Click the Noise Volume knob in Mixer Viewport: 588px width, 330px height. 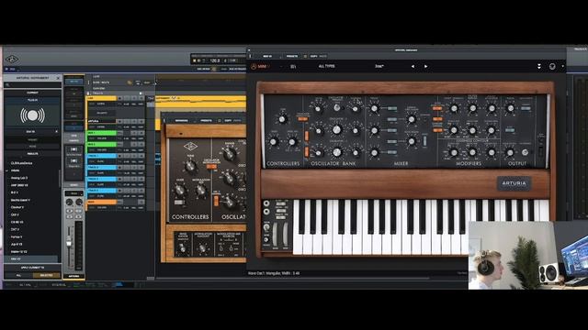412,141
